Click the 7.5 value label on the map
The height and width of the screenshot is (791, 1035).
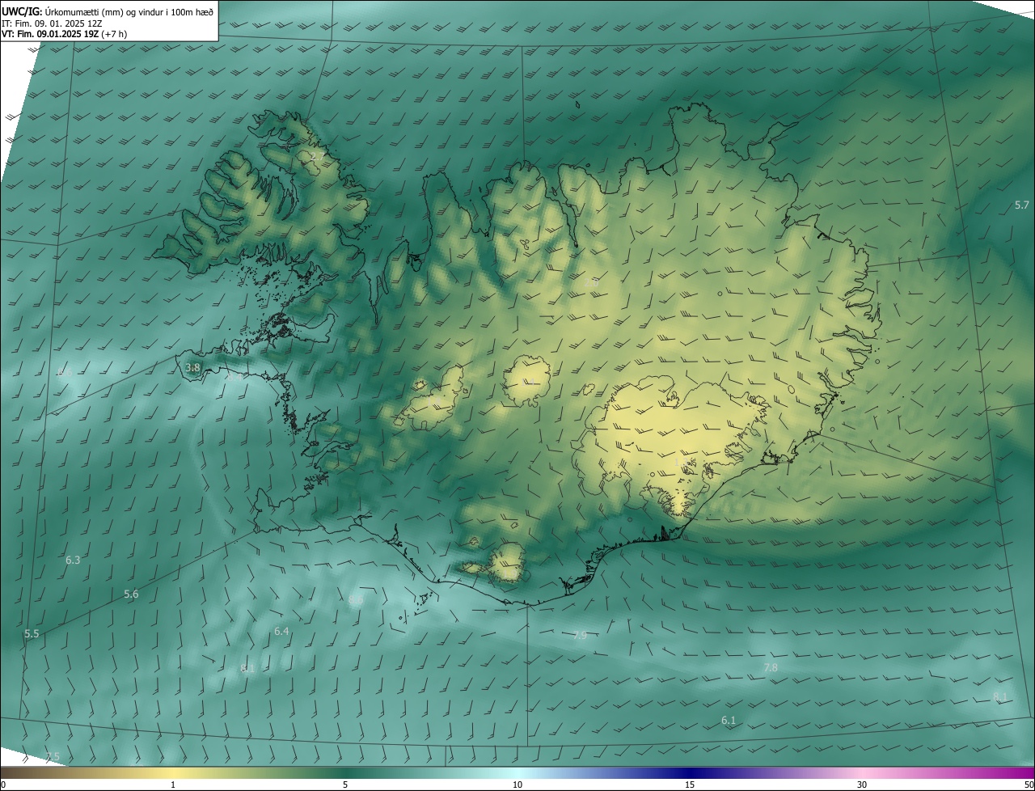click(53, 757)
